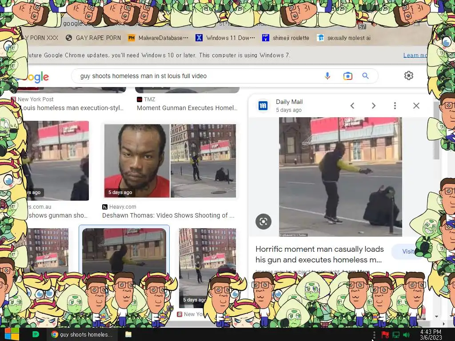Click the Windows 11 bookmark X favicon
This screenshot has width=455, height=341.
point(199,38)
